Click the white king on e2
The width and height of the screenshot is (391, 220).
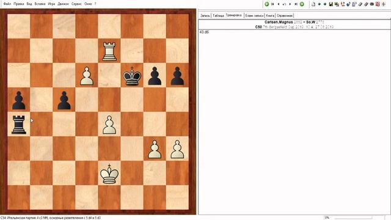(109, 174)
